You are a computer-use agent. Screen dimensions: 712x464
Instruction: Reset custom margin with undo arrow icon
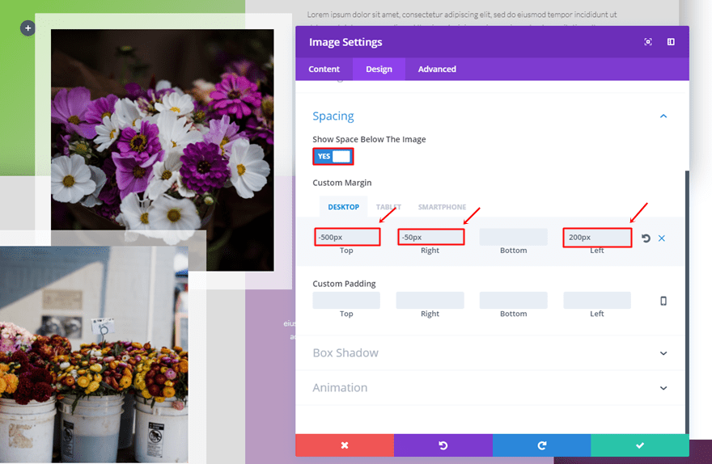tap(646, 238)
